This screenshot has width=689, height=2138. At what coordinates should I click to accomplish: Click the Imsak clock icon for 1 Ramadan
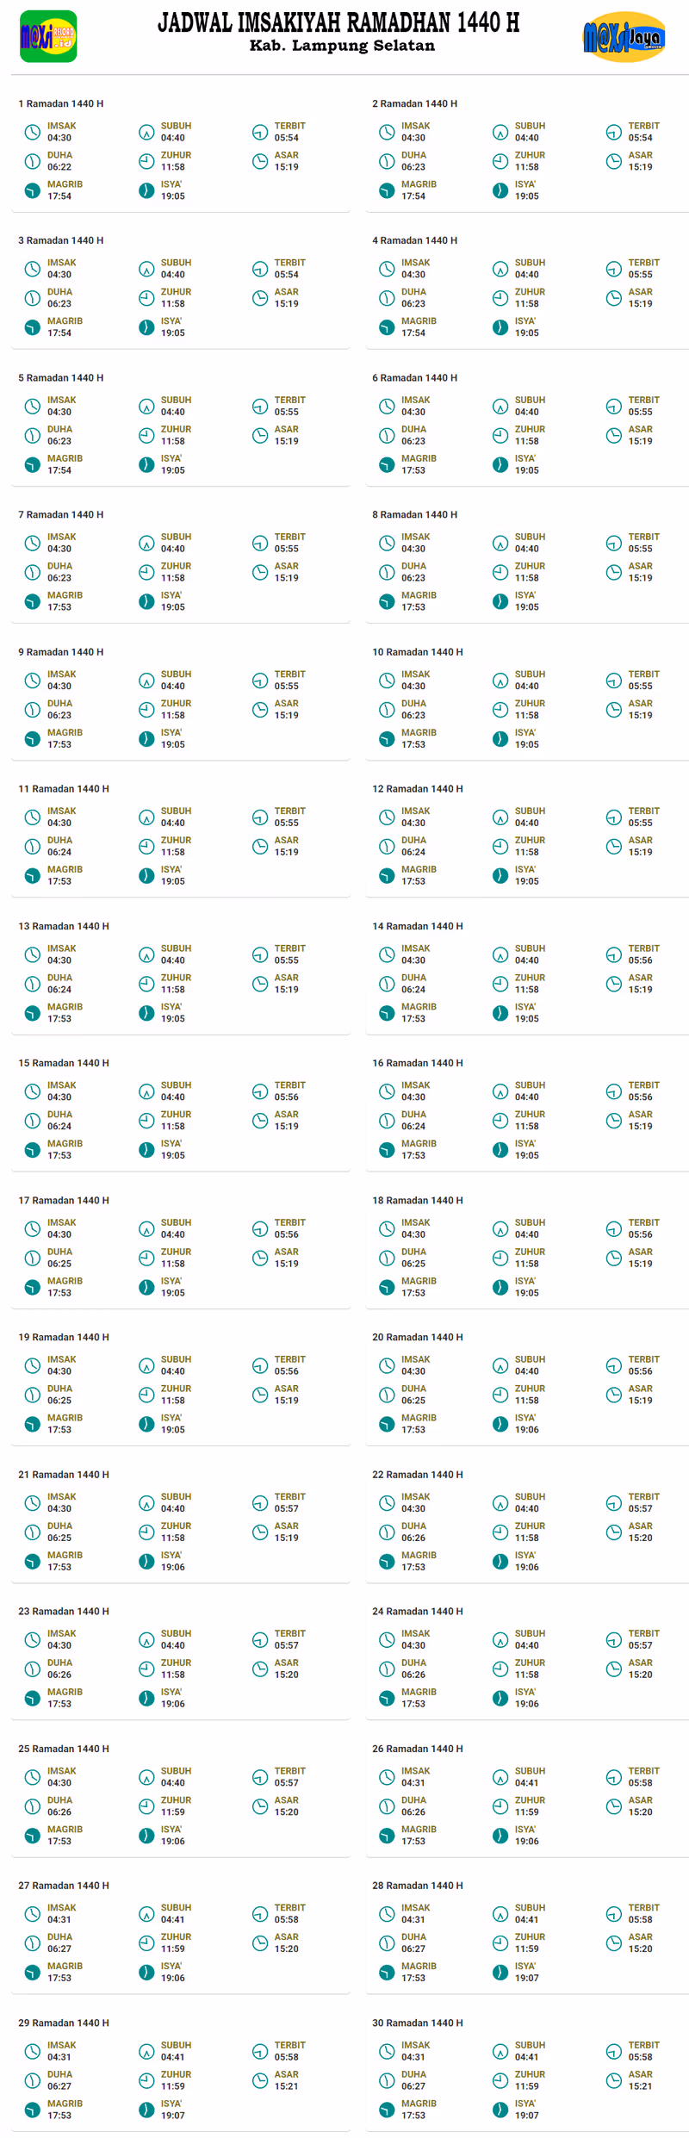32,132
